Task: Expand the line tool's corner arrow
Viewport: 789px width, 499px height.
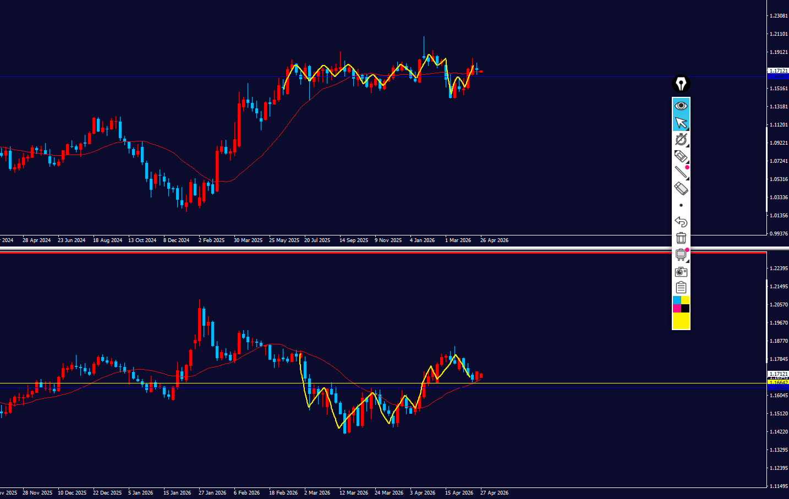Action: pos(687,178)
